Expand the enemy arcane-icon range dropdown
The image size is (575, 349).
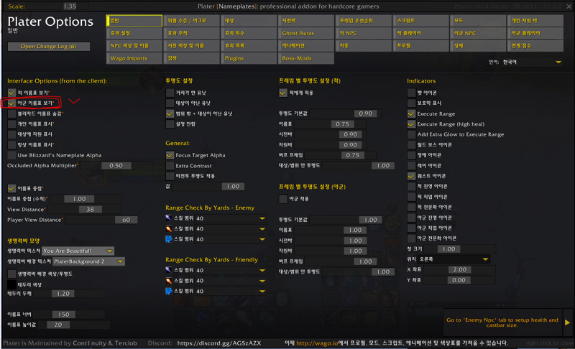(x=231, y=218)
